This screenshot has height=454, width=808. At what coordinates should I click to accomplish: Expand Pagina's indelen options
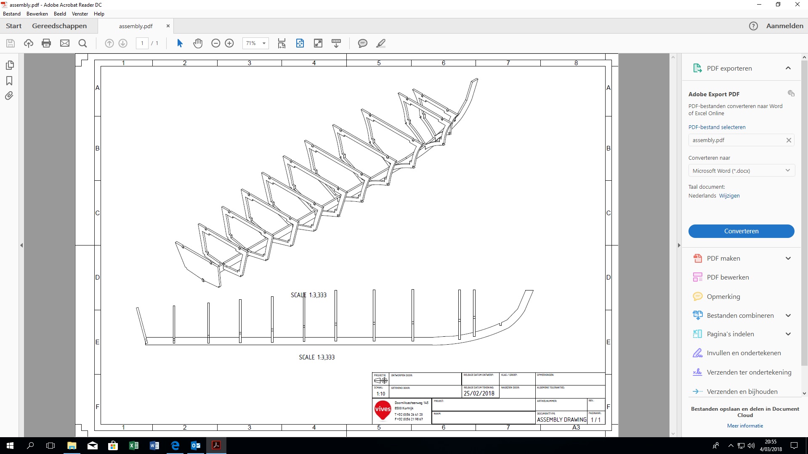[x=788, y=334]
